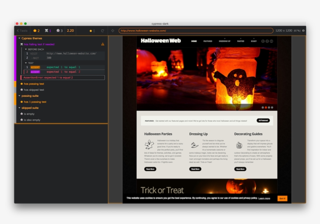Open the HOME menu on the website

[x=194, y=41]
